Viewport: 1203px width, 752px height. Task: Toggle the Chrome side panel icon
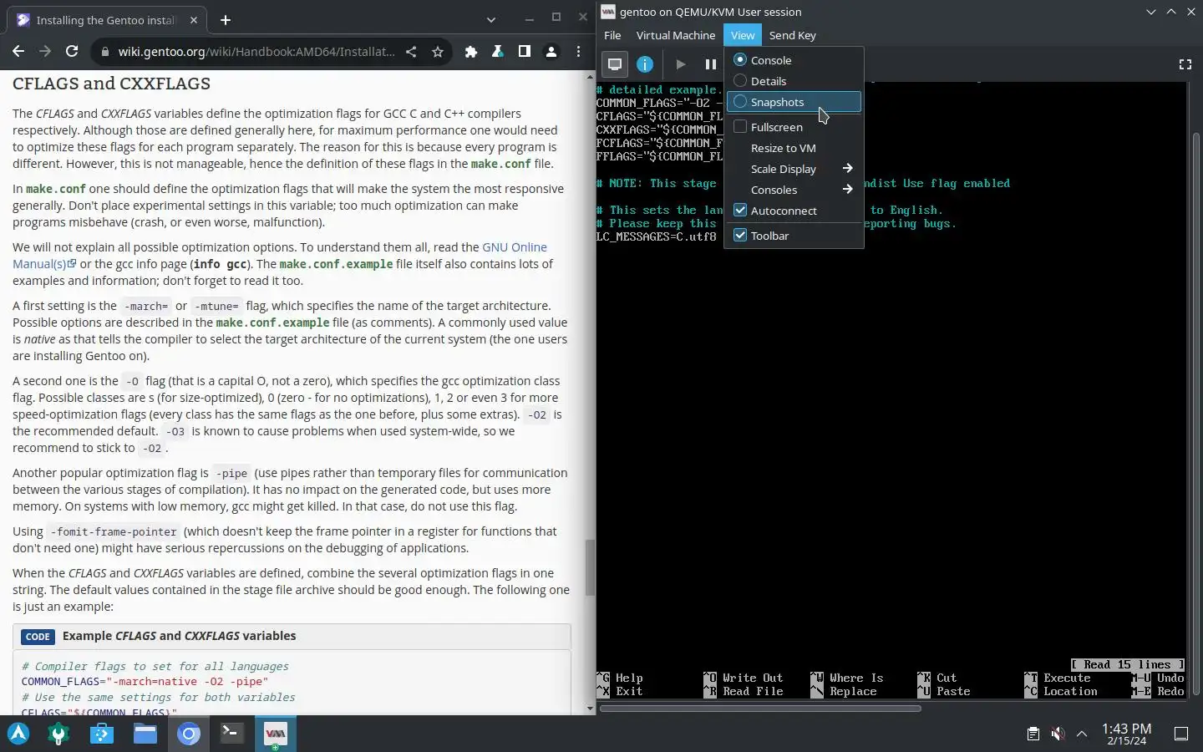[x=525, y=52]
